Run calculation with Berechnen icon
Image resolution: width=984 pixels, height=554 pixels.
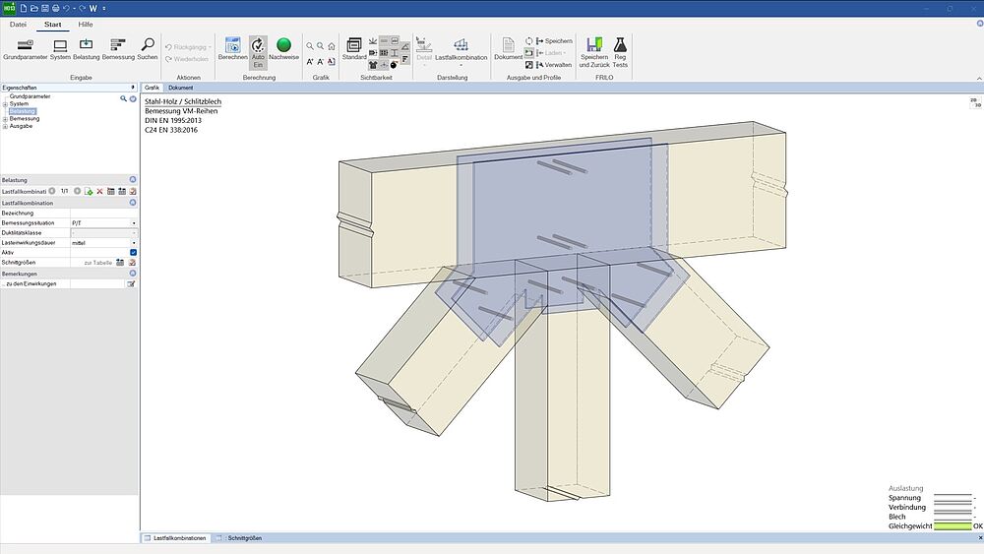pos(232,47)
